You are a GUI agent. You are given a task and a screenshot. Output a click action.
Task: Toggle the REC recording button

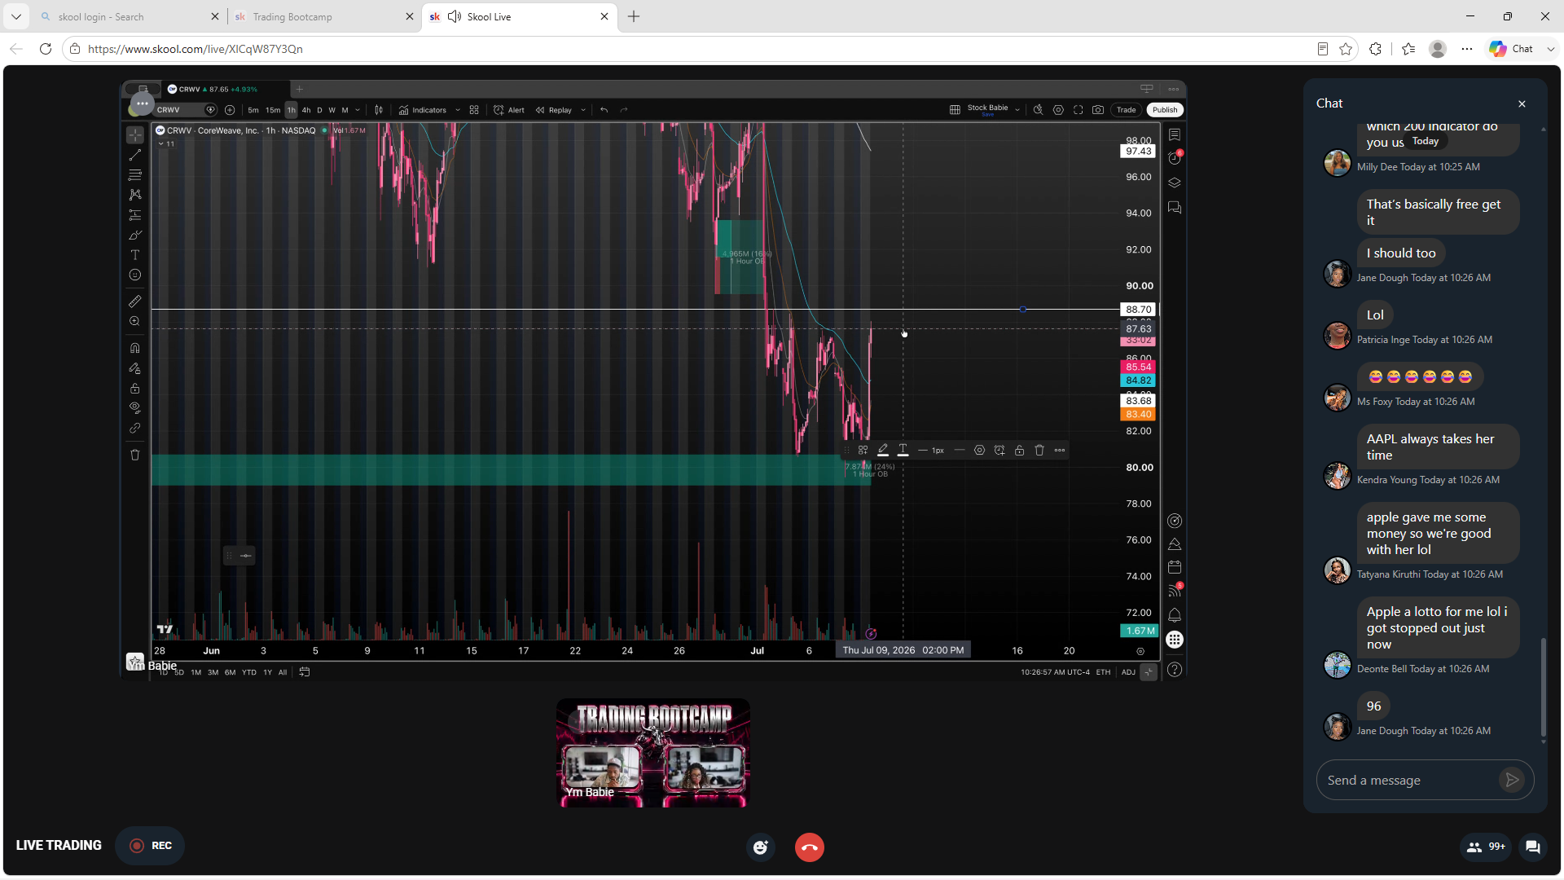click(151, 846)
